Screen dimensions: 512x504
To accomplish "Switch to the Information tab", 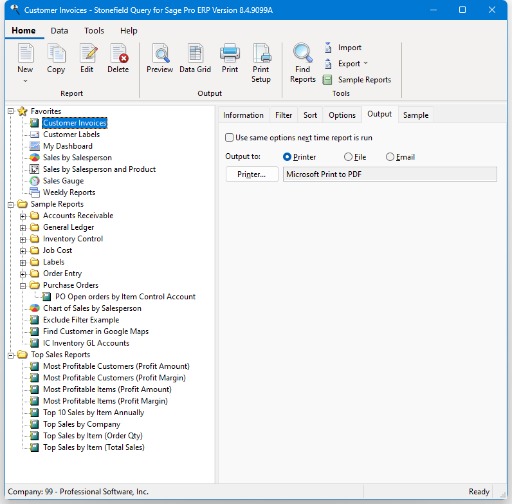I will coord(243,115).
